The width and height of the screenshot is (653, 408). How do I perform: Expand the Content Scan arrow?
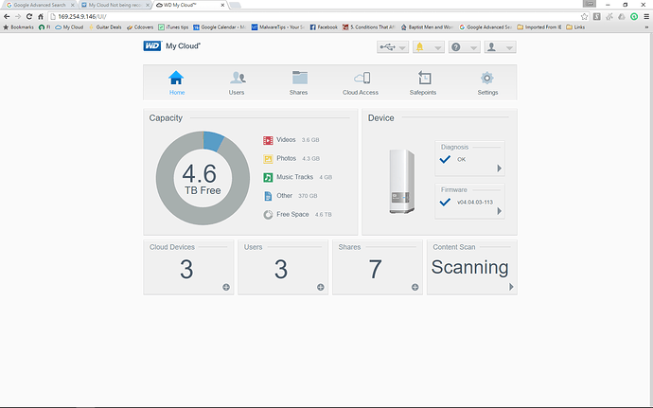tap(511, 287)
